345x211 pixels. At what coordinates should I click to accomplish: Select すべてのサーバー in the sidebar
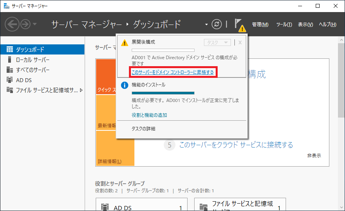point(42,70)
